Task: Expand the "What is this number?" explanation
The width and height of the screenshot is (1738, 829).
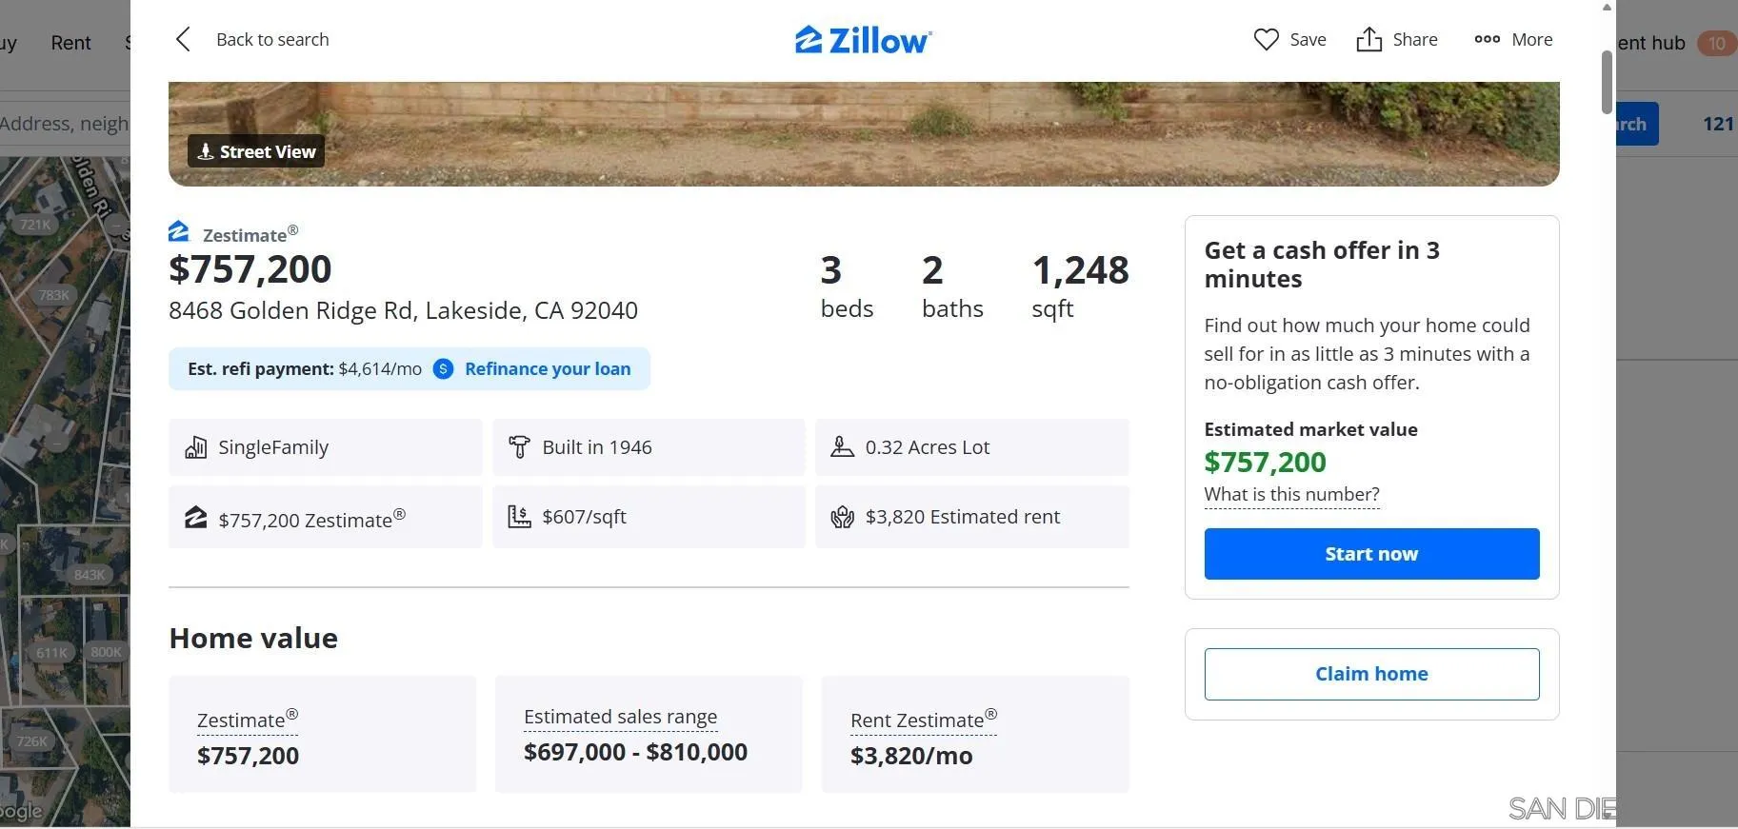Action: pos(1291,494)
